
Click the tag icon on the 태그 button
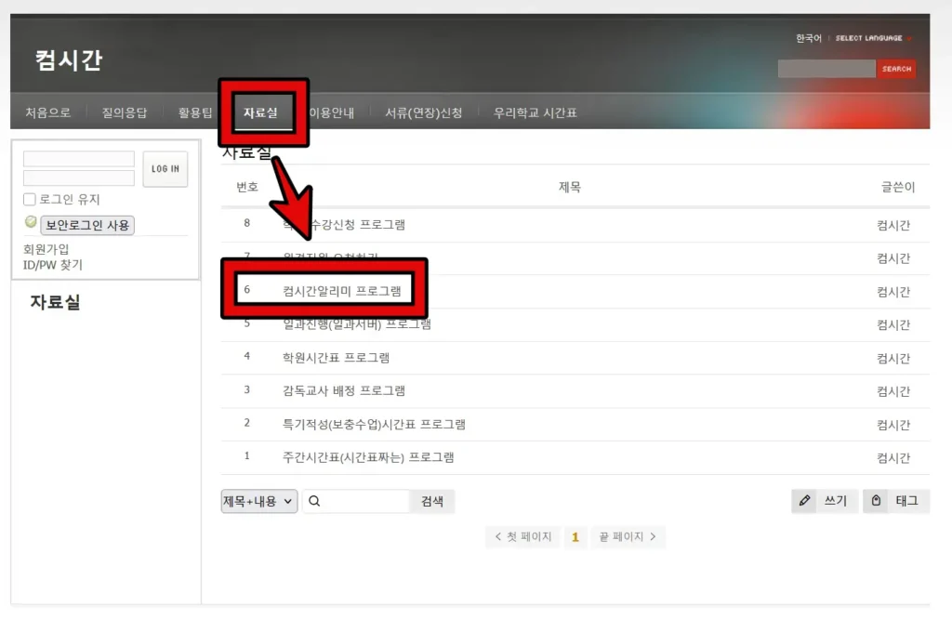875,500
